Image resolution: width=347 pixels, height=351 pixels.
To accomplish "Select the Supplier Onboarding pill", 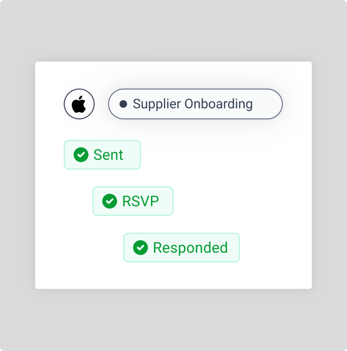I will click(195, 104).
